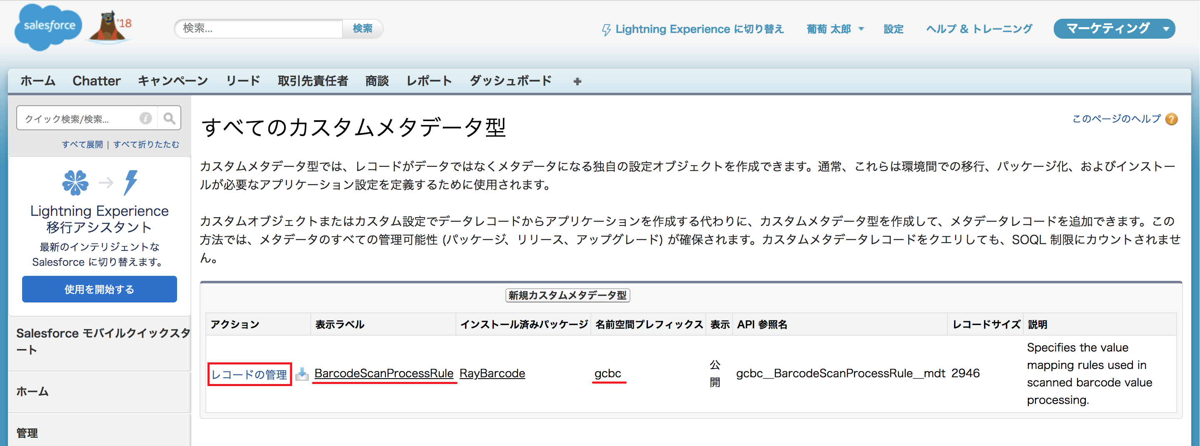Click the gcbc namespace prefix link
The image size is (1200, 446).
coord(607,374)
